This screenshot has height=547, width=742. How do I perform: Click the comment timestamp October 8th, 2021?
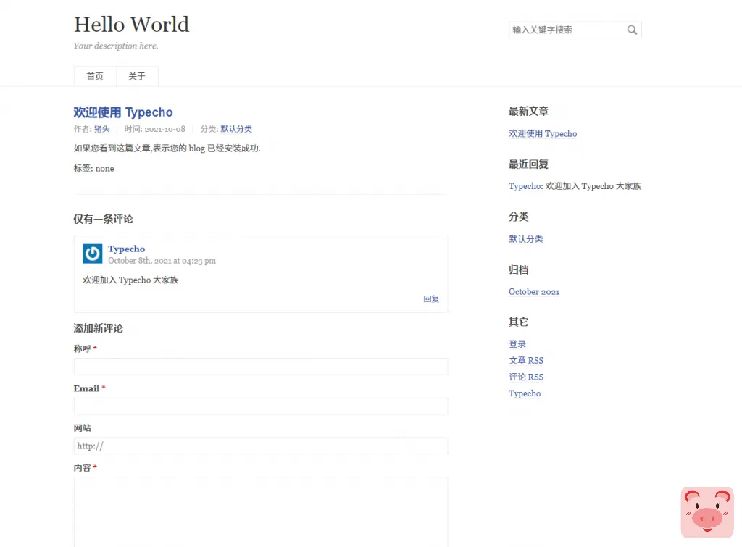pyautogui.click(x=162, y=261)
